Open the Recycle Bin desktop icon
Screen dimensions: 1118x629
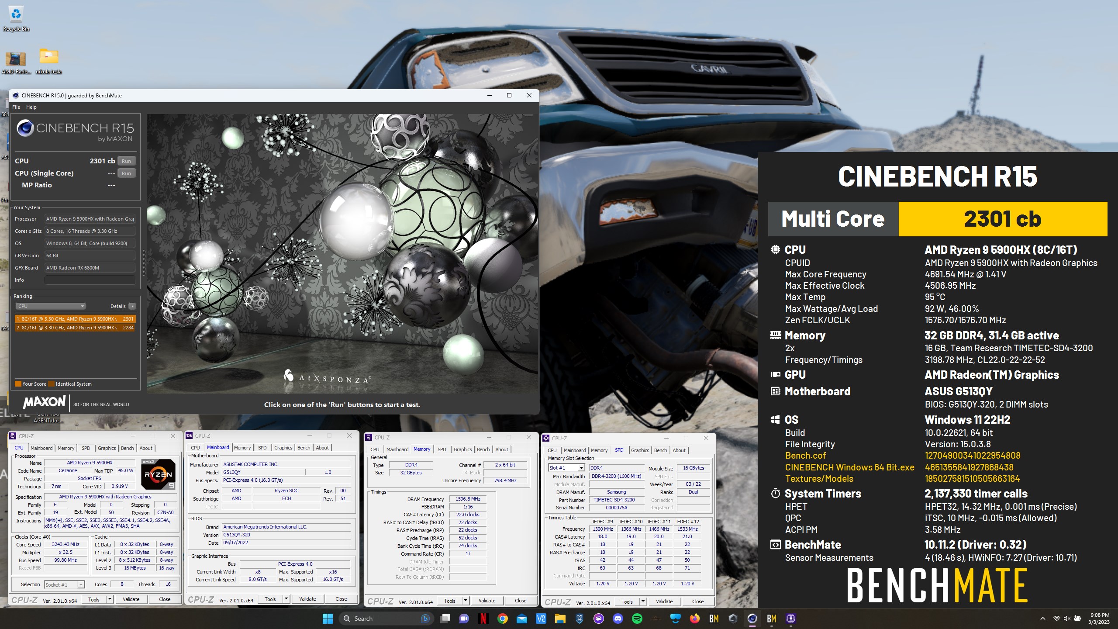[x=16, y=19]
